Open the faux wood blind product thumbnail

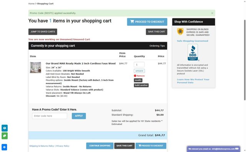35,68
